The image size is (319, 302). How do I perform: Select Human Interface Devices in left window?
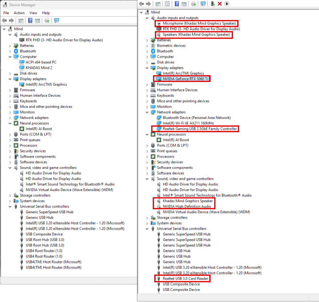[40, 95]
